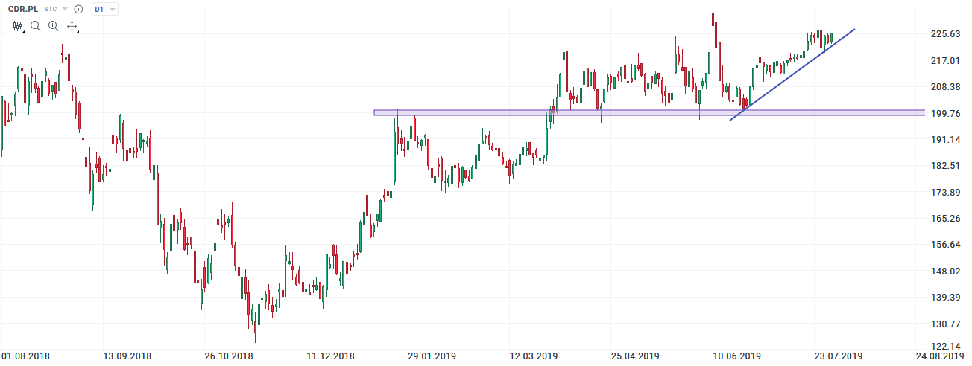Click the 24.08.2019 date label
Image resolution: width=972 pixels, height=366 pixels.
click(x=939, y=356)
